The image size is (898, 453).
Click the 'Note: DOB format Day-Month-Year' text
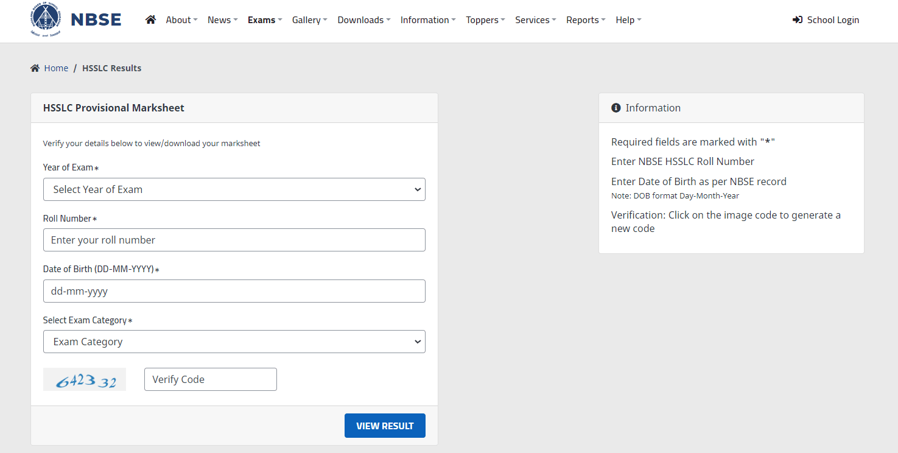tap(675, 196)
